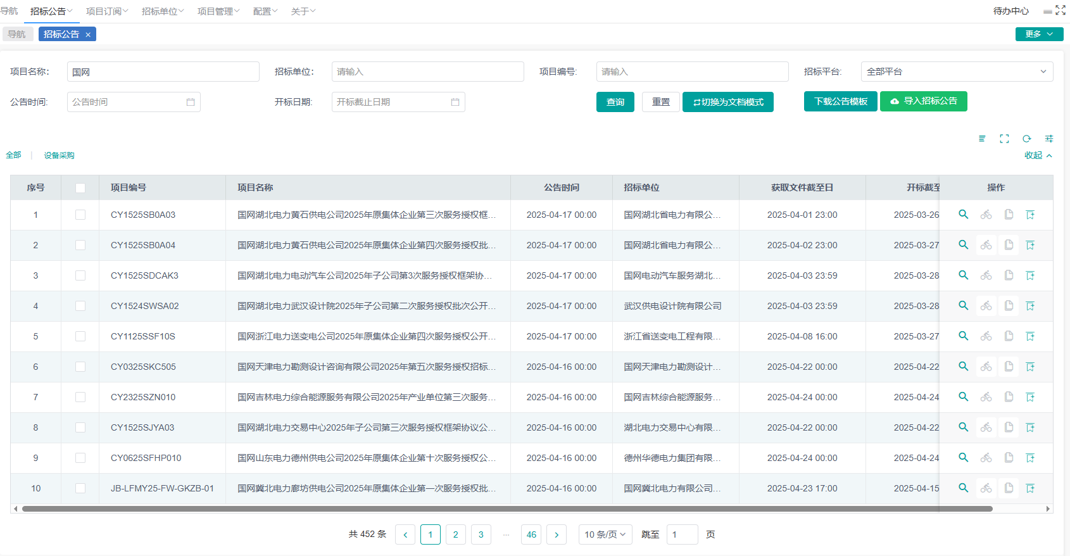Click the bicycle icon for row CY0325SKC505
Screen dimensions: 1070x556
[x=986, y=367]
